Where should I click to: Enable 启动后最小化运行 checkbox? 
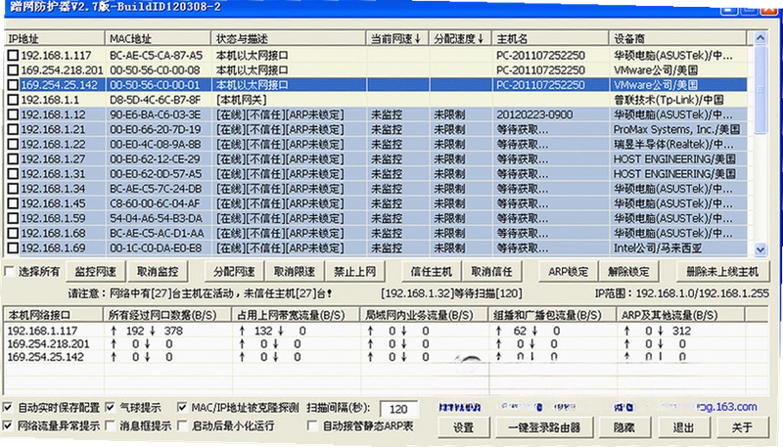pyautogui.click(x=183, y=425)
